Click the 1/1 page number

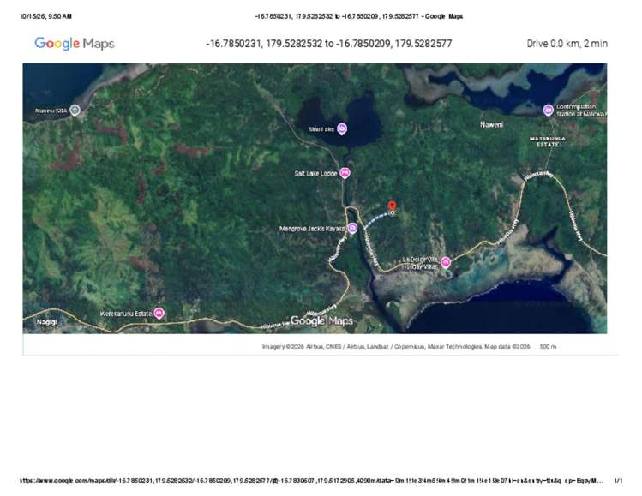[x=618, y=481]
